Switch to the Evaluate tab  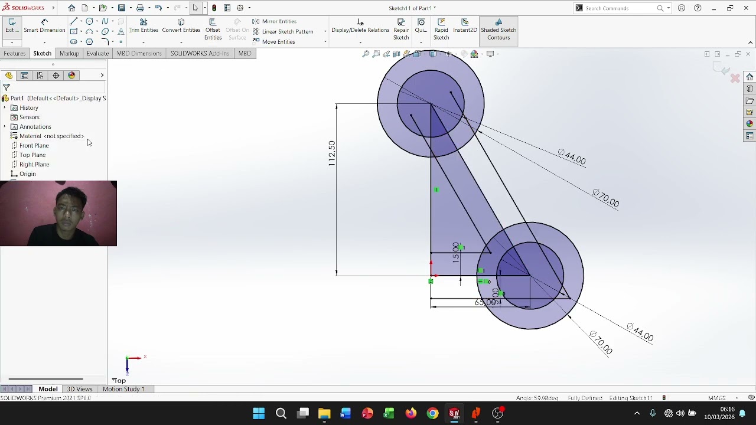(x=97, y=53)
